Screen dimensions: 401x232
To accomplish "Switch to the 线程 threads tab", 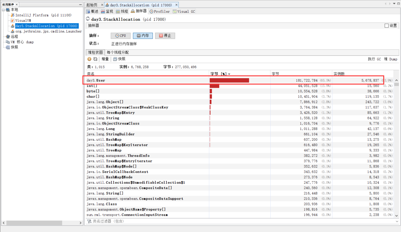I will click(122, 11).
